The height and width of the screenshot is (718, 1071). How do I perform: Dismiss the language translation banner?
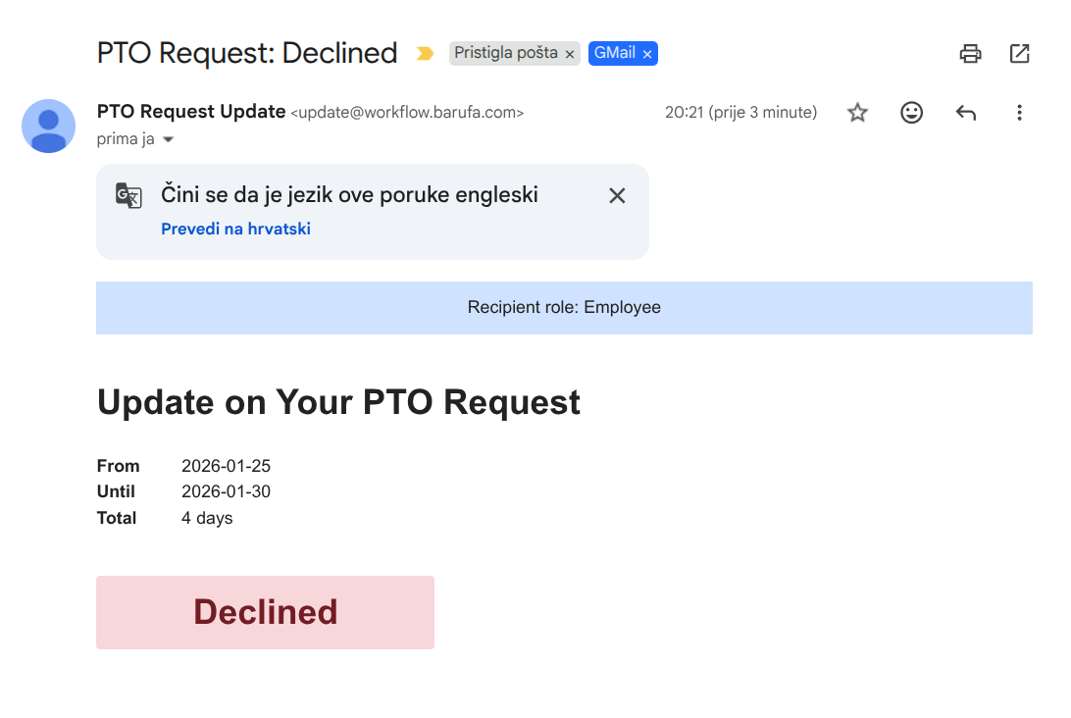click(x=617, y=195)
